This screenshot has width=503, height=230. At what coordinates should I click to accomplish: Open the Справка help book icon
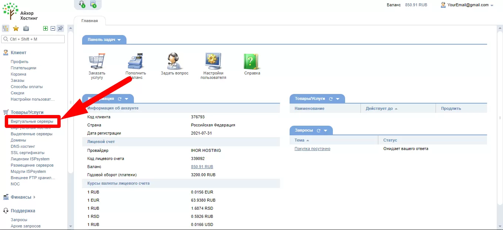click(251, 61)
